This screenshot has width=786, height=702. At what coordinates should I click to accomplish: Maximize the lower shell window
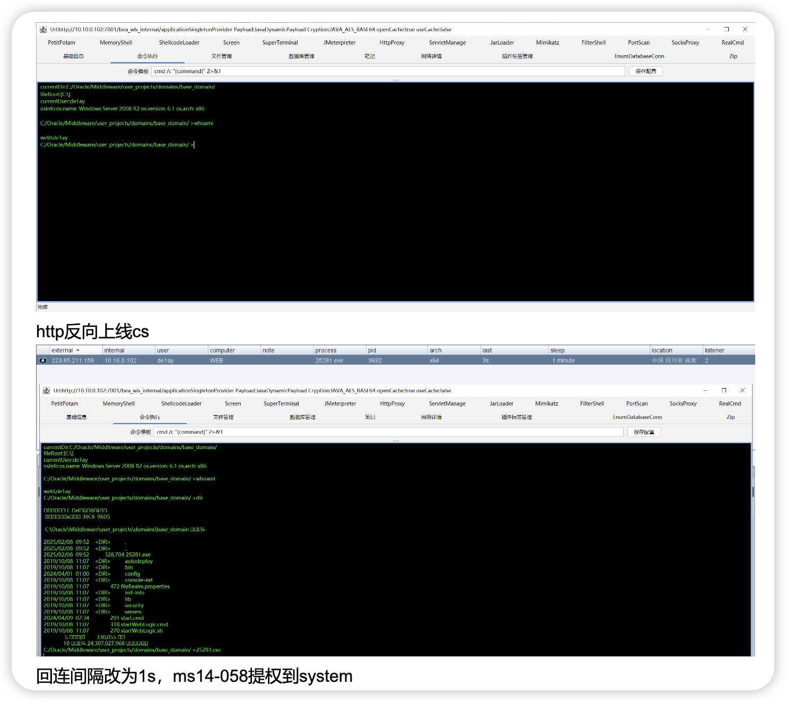coord(723,391)
